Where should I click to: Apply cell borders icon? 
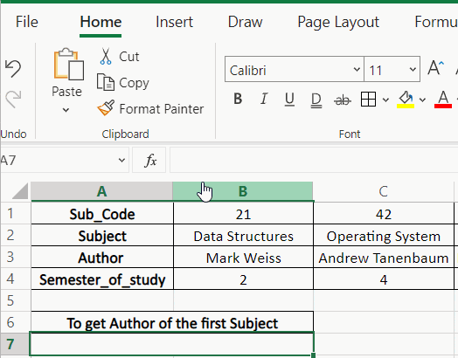pyautogui.click(x=368, y=100)
